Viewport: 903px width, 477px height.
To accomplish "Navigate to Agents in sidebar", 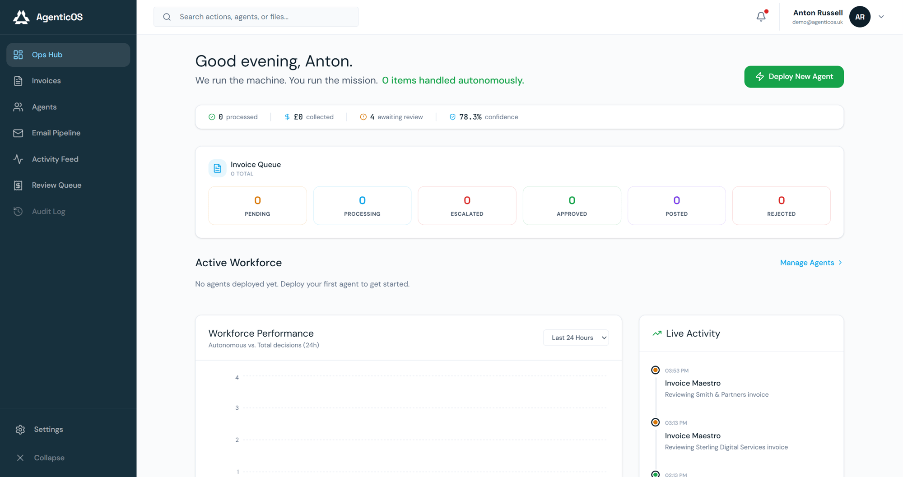I will point(68,107).
